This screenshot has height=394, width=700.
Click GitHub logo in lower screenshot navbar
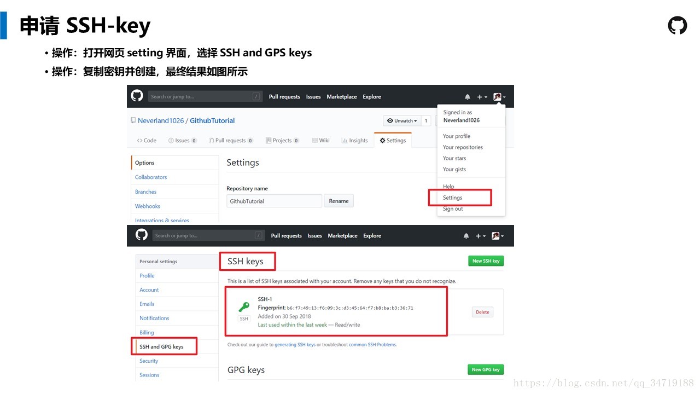(x=141, y=235)
